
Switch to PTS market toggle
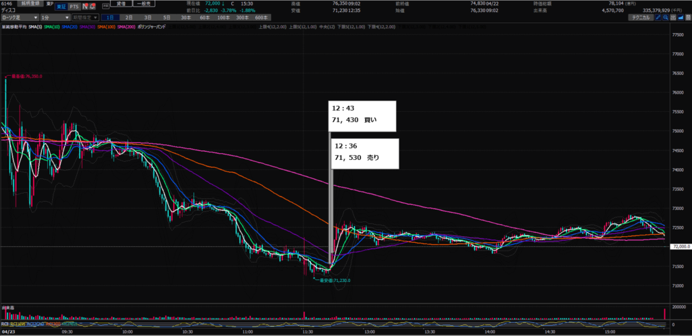tap(73, 5)
